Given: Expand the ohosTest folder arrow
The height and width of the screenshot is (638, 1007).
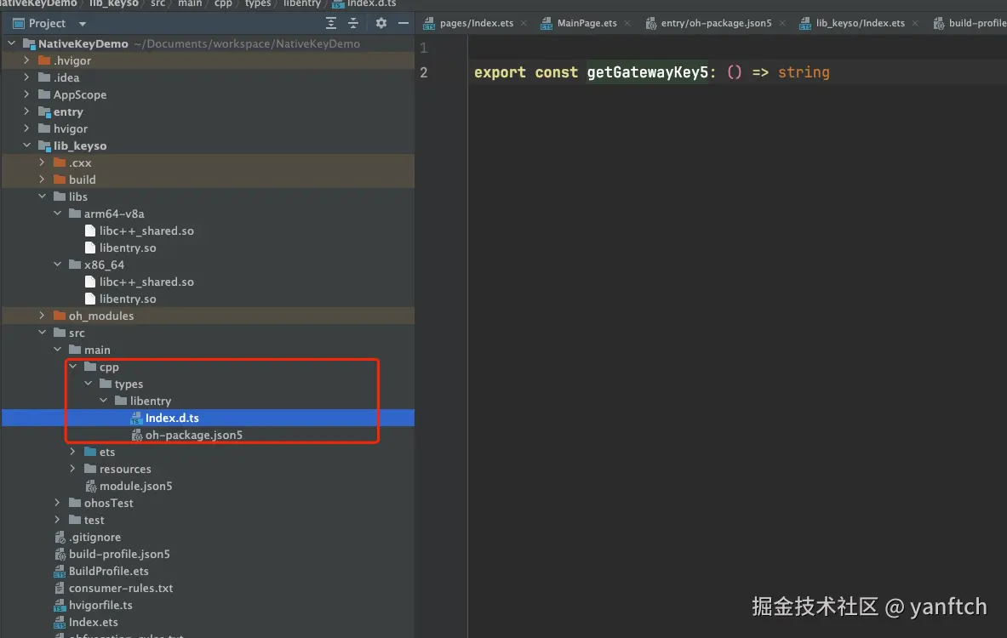Looking at the screenshot, I should click(57, 503).
